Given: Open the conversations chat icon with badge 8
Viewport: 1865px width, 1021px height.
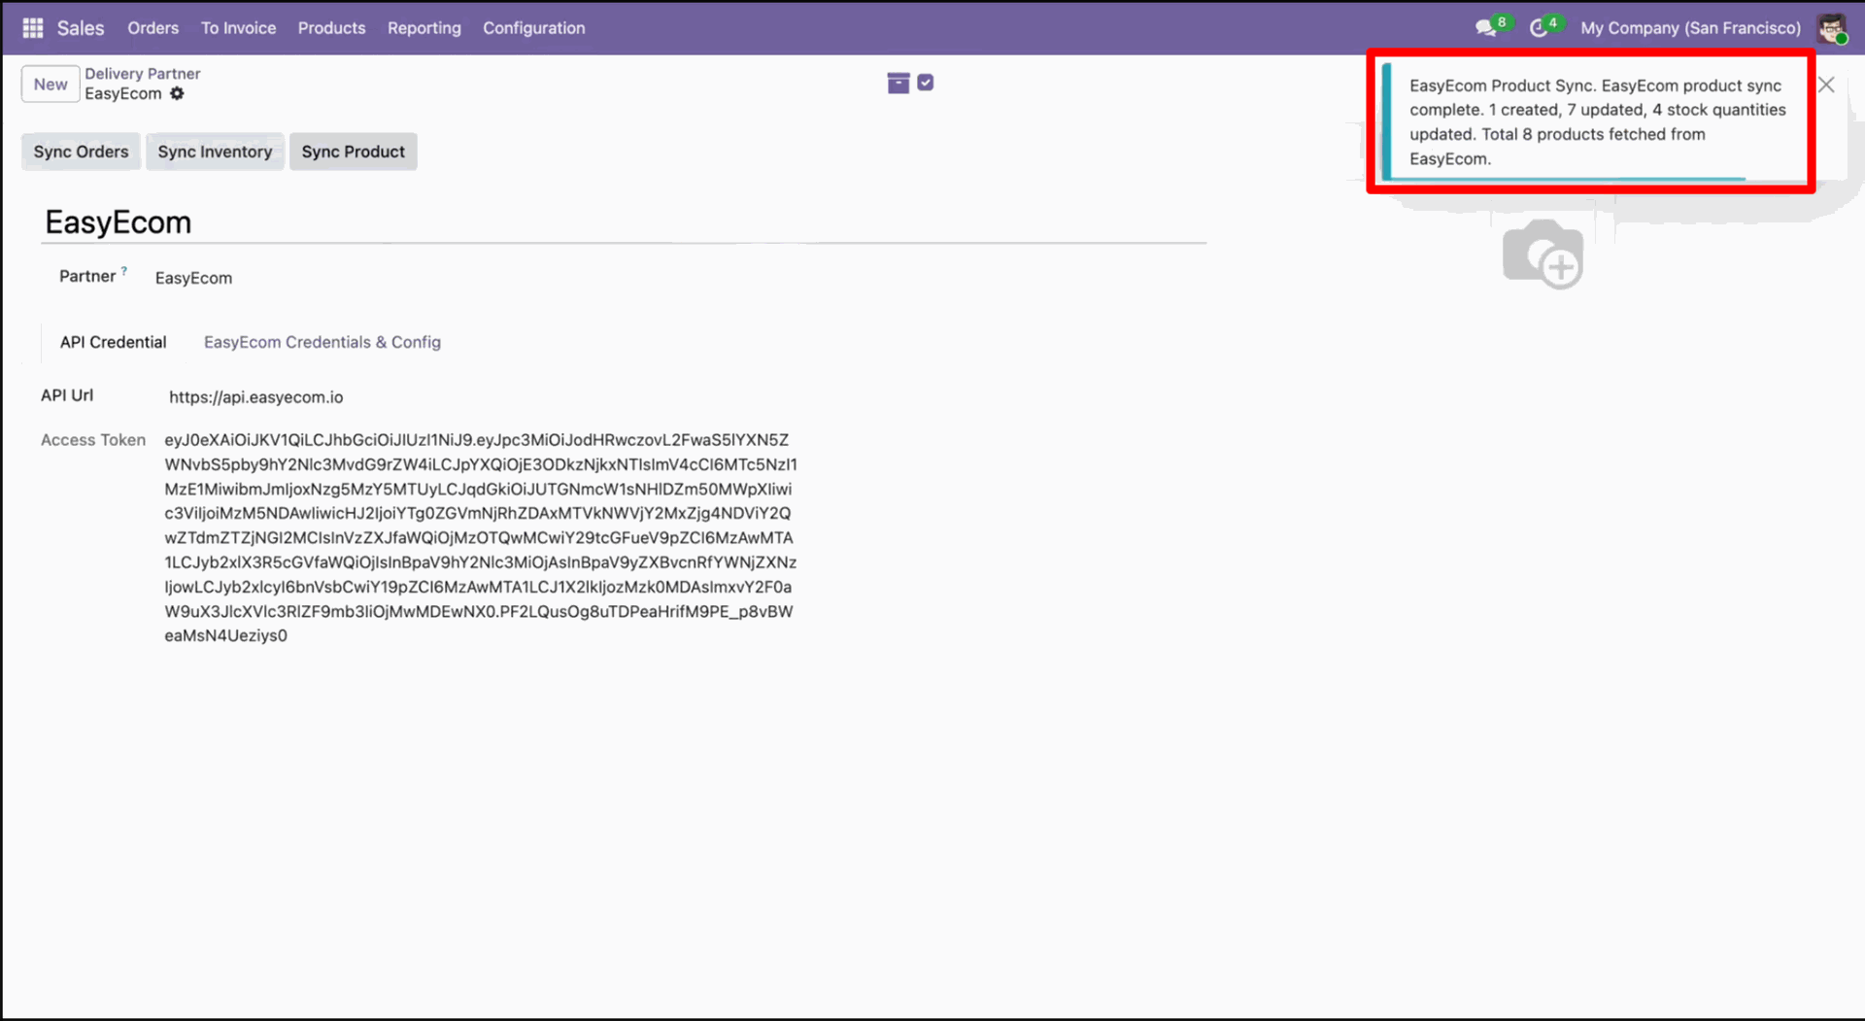Looking at the screenshot, I should (x=1486, y=27).
